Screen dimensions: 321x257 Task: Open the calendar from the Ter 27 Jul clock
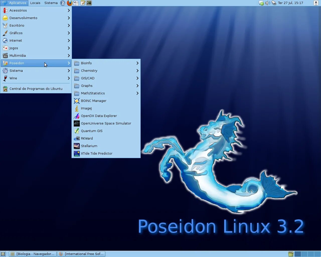pyautogui.click(x=290, y=3)
